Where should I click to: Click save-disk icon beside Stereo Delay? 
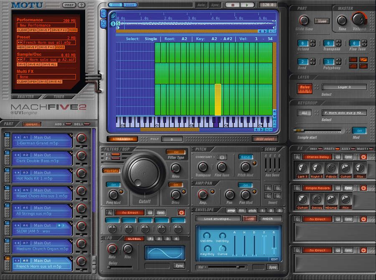[x=338, y=157]
